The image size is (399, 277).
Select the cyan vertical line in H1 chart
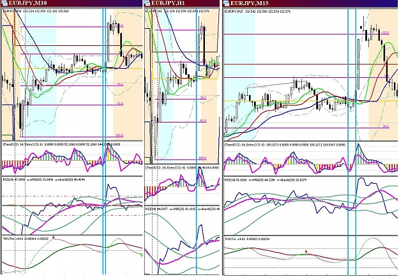pyautogui.click(x=196, y=141)
